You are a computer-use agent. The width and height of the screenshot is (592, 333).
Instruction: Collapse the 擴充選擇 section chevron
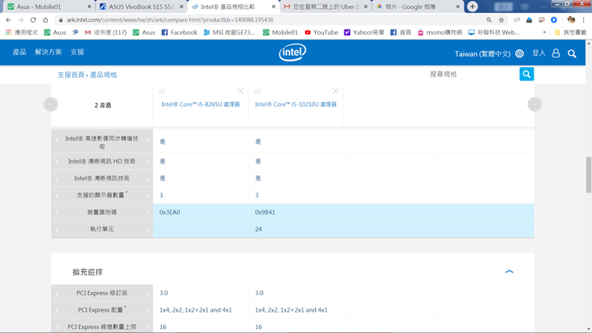[x=509, y=271]
